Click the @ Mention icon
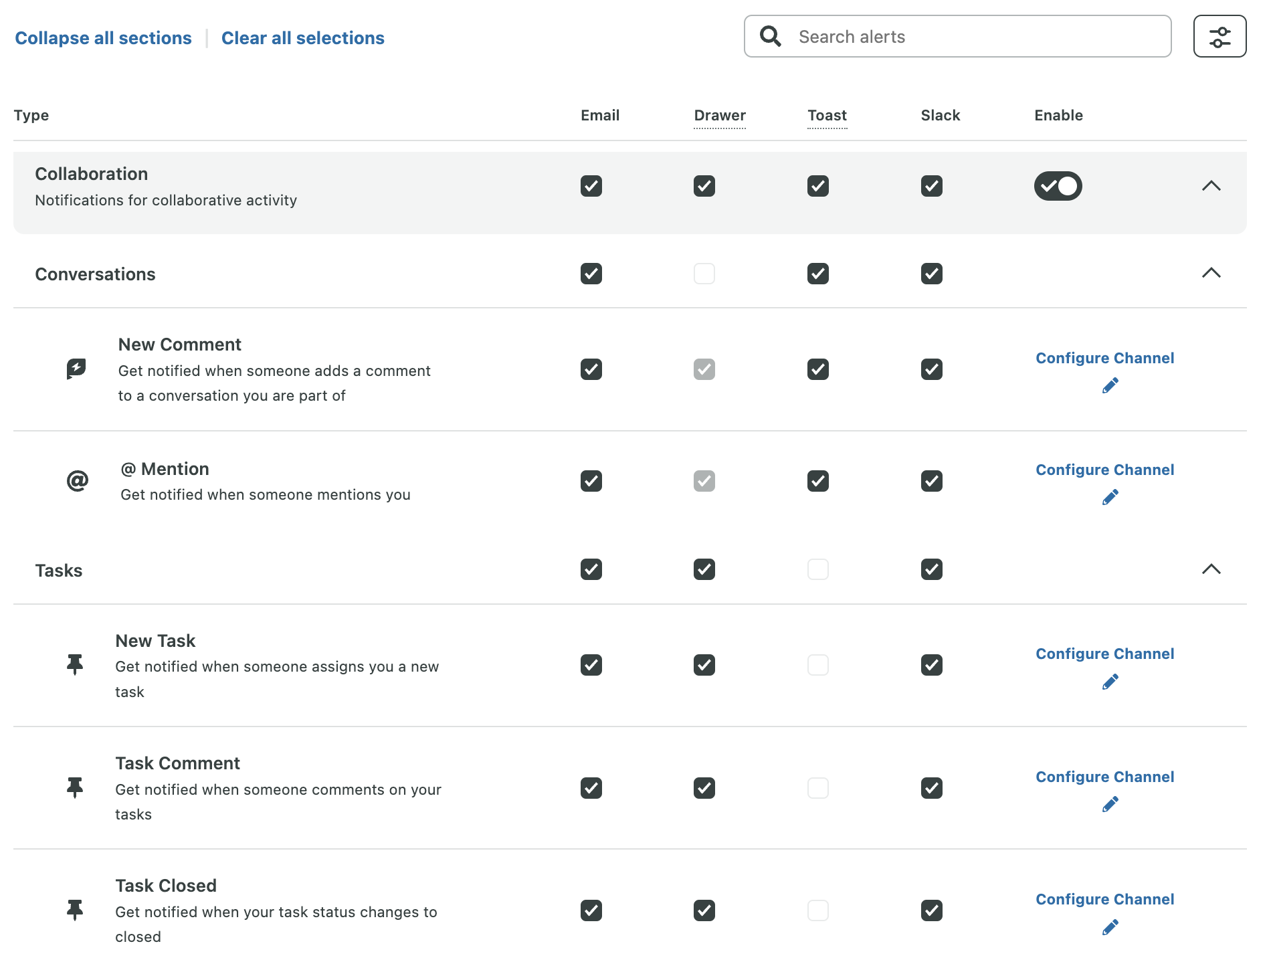This screenshot has height=966, width=1271. (x=76, y=480)
